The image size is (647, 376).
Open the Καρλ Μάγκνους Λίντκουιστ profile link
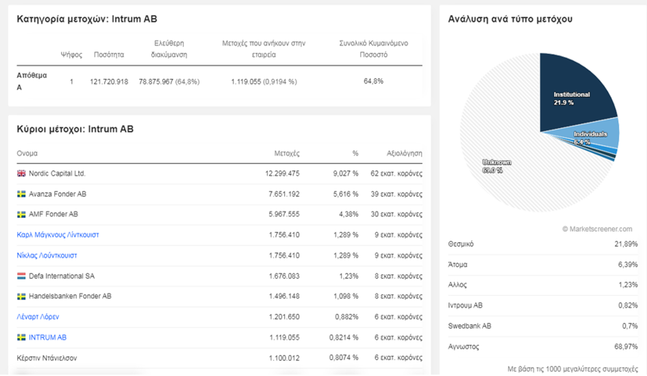click(58, 235)
